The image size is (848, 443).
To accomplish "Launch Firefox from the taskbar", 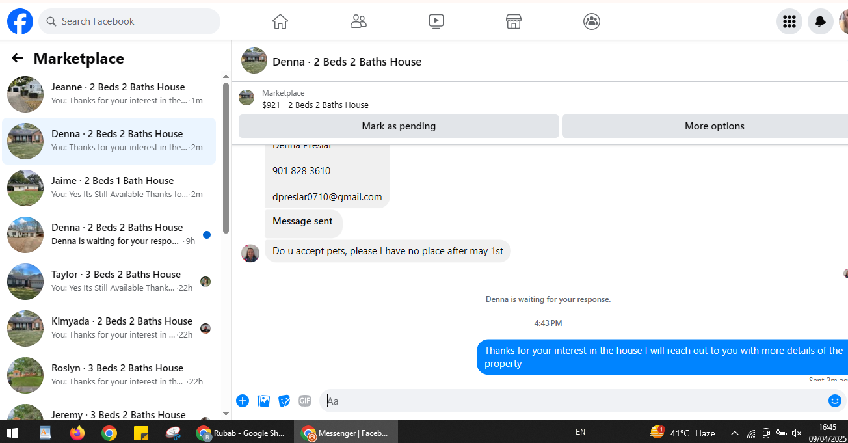I will pos(77,433).
